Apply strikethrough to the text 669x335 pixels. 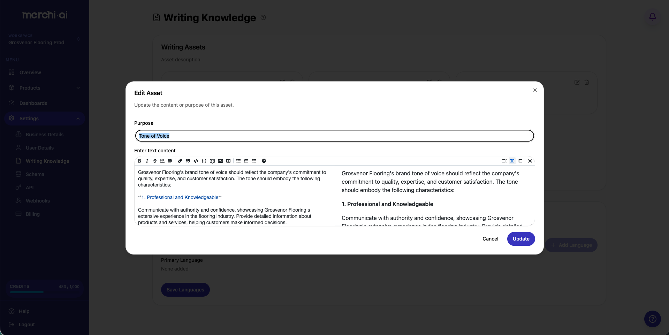(155, 161)
